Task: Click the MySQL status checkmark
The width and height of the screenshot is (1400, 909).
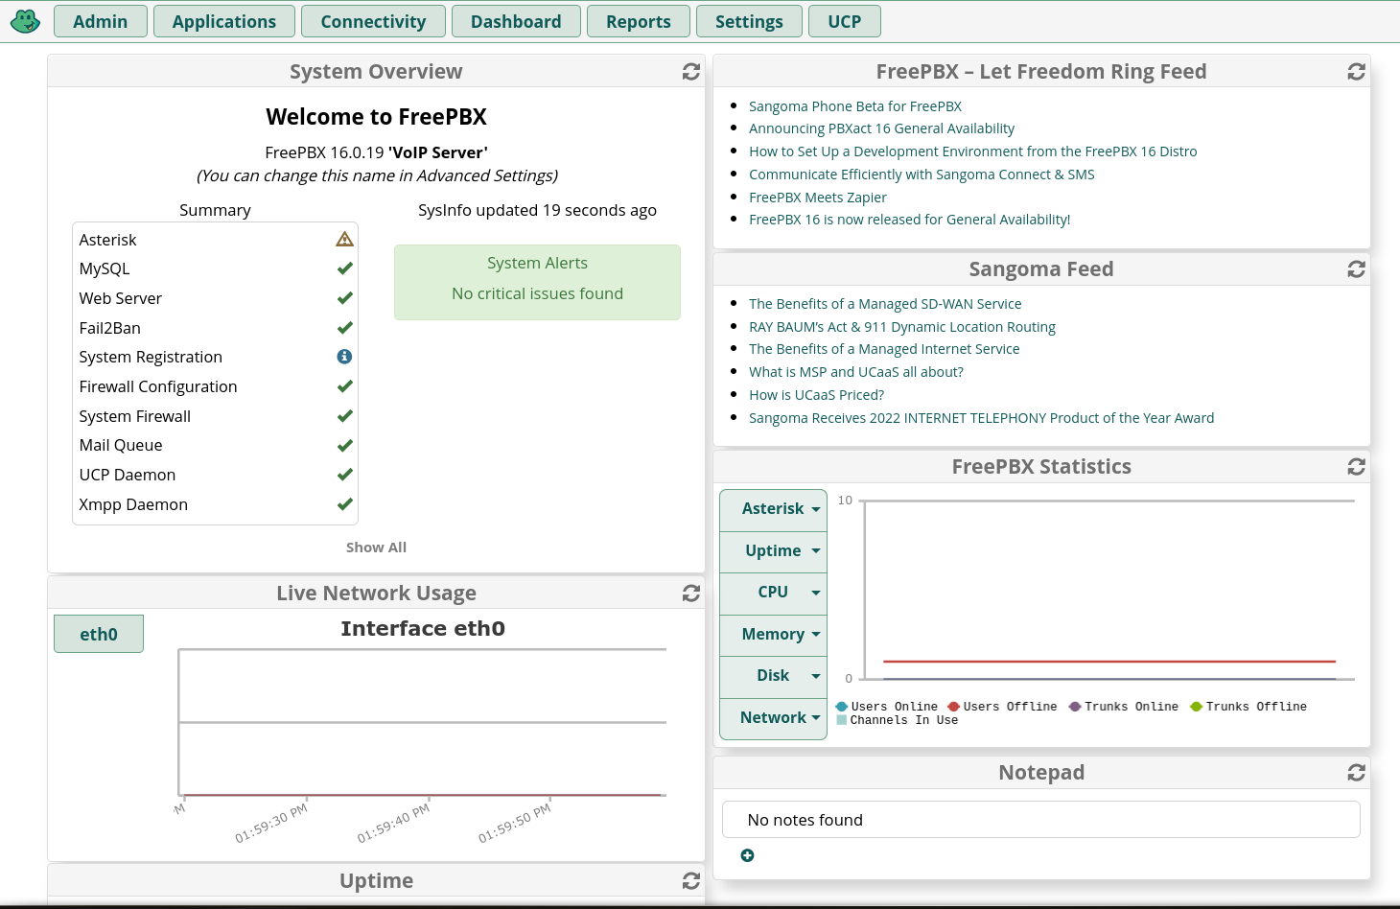Action: pos(345,268)
